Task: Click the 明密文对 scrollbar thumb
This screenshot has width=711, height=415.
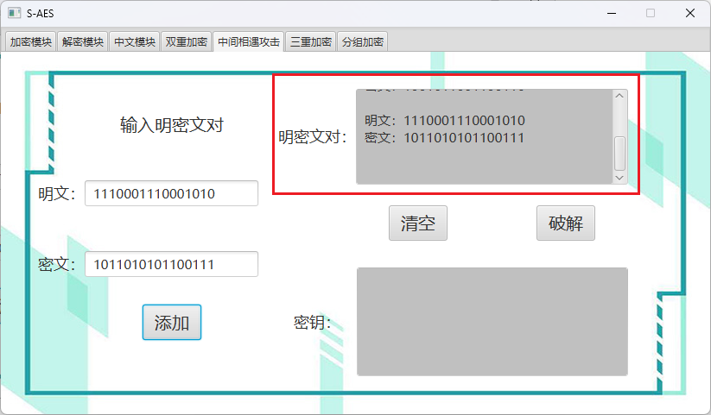Action: tap(619, 153)
